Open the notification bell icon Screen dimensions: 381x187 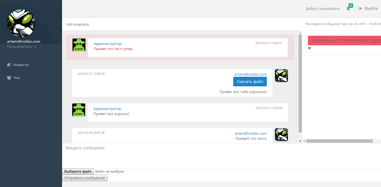[x=348, y=8]
